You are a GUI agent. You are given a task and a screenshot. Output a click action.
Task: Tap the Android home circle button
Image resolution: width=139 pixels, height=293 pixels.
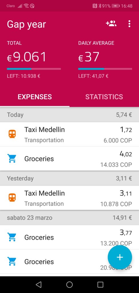[69, 284]
